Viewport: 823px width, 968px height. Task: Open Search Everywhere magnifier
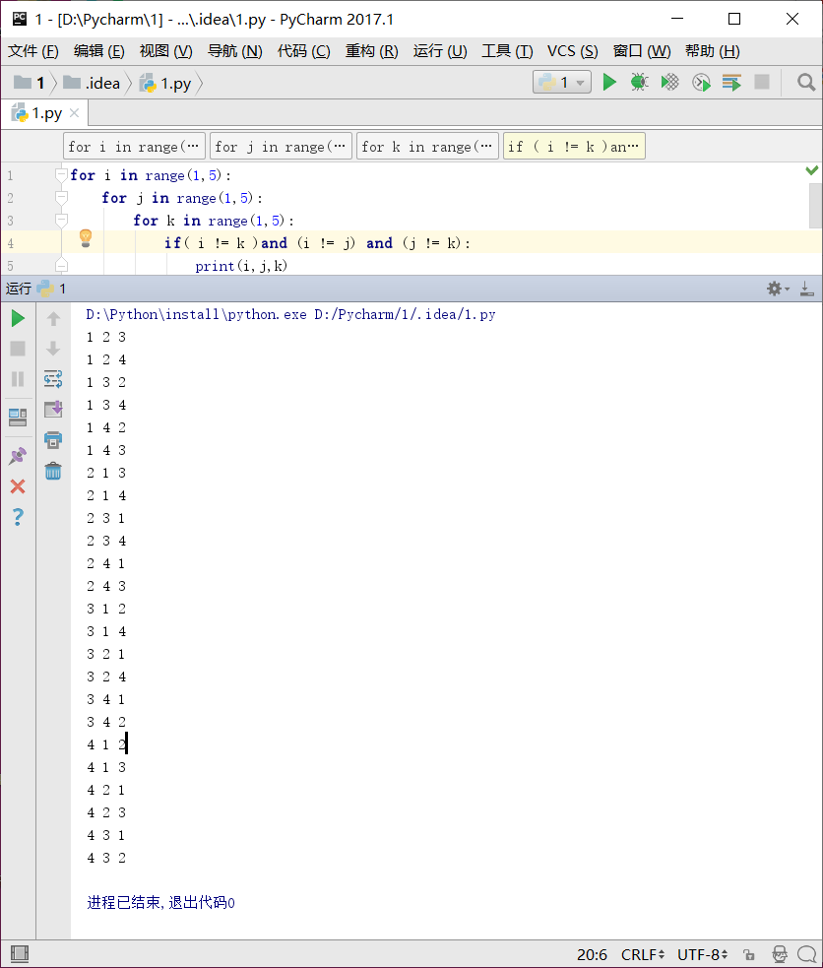[x=805, y=83]
